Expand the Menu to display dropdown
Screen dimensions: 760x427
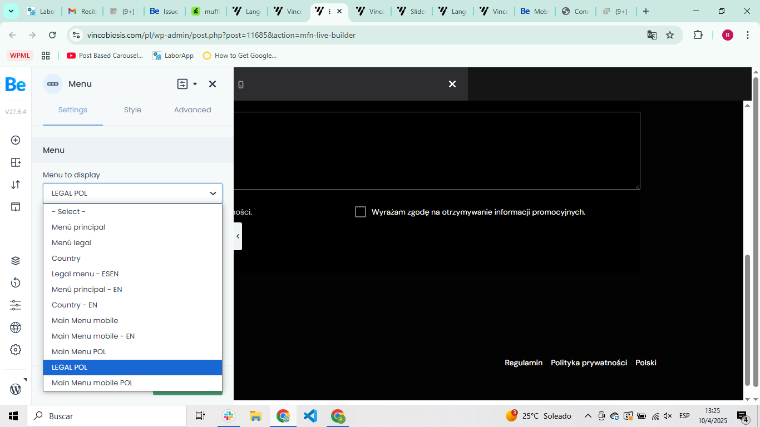point(132,193)
